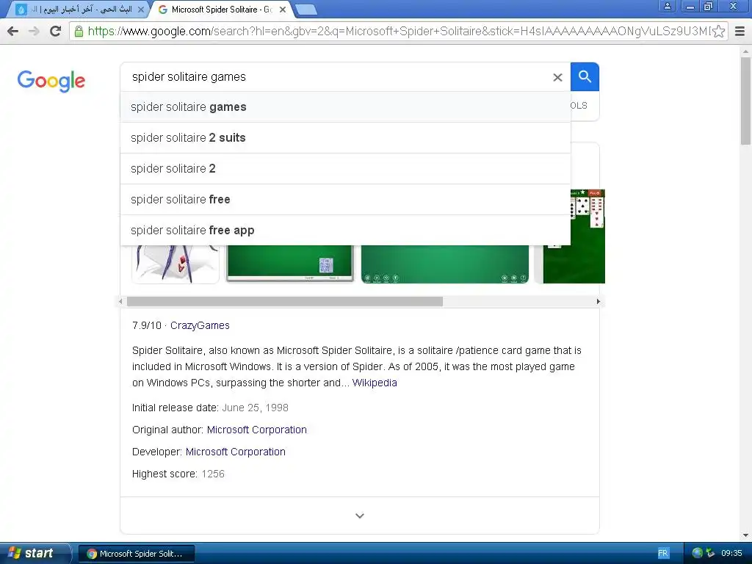This screenshot has height=564, width=752.
Task: Click the browser forward arrow
Action: (x=34, y=31)
